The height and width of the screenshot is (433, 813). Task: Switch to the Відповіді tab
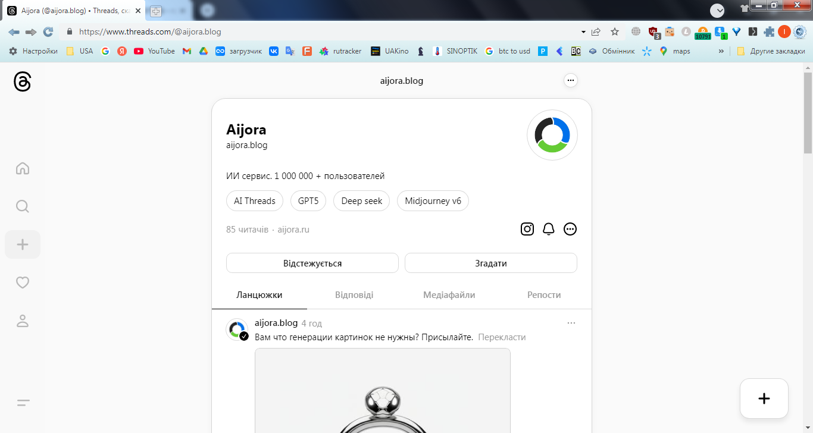point(354,295)
